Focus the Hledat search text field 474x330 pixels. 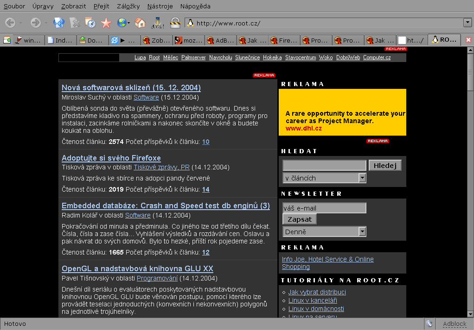coord(324,165)
